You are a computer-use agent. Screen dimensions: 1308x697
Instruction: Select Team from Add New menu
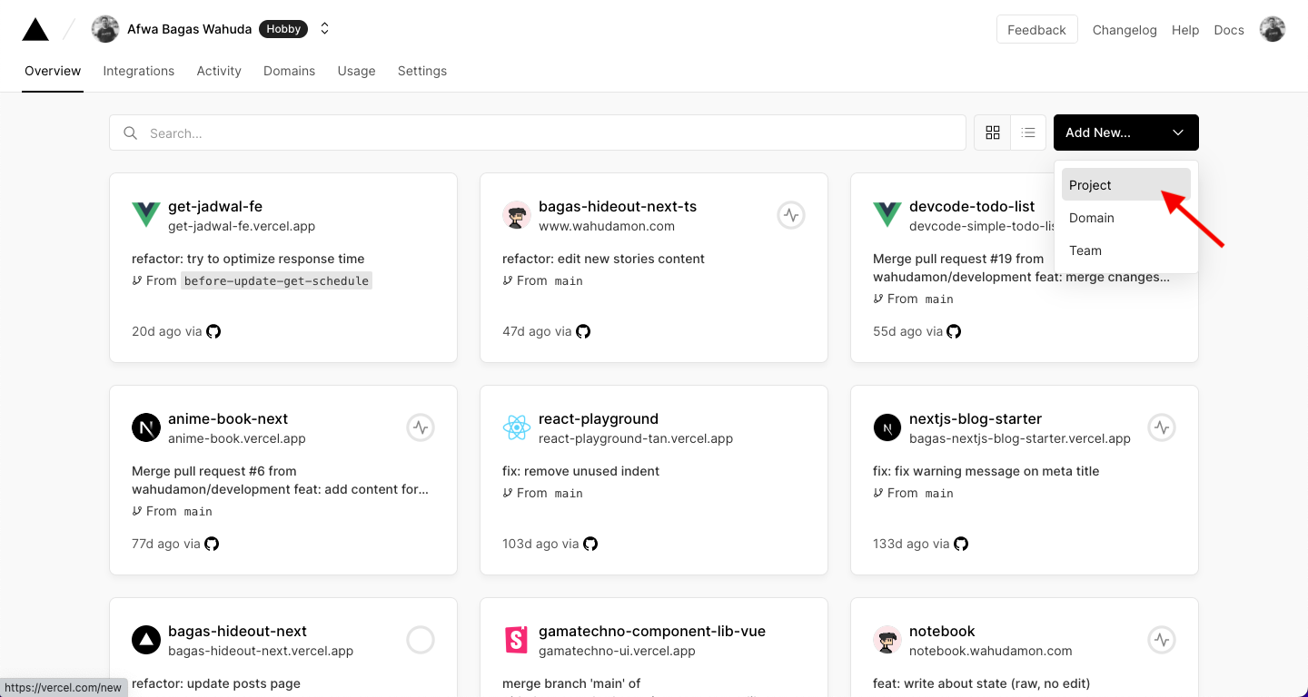(1126, 250)
